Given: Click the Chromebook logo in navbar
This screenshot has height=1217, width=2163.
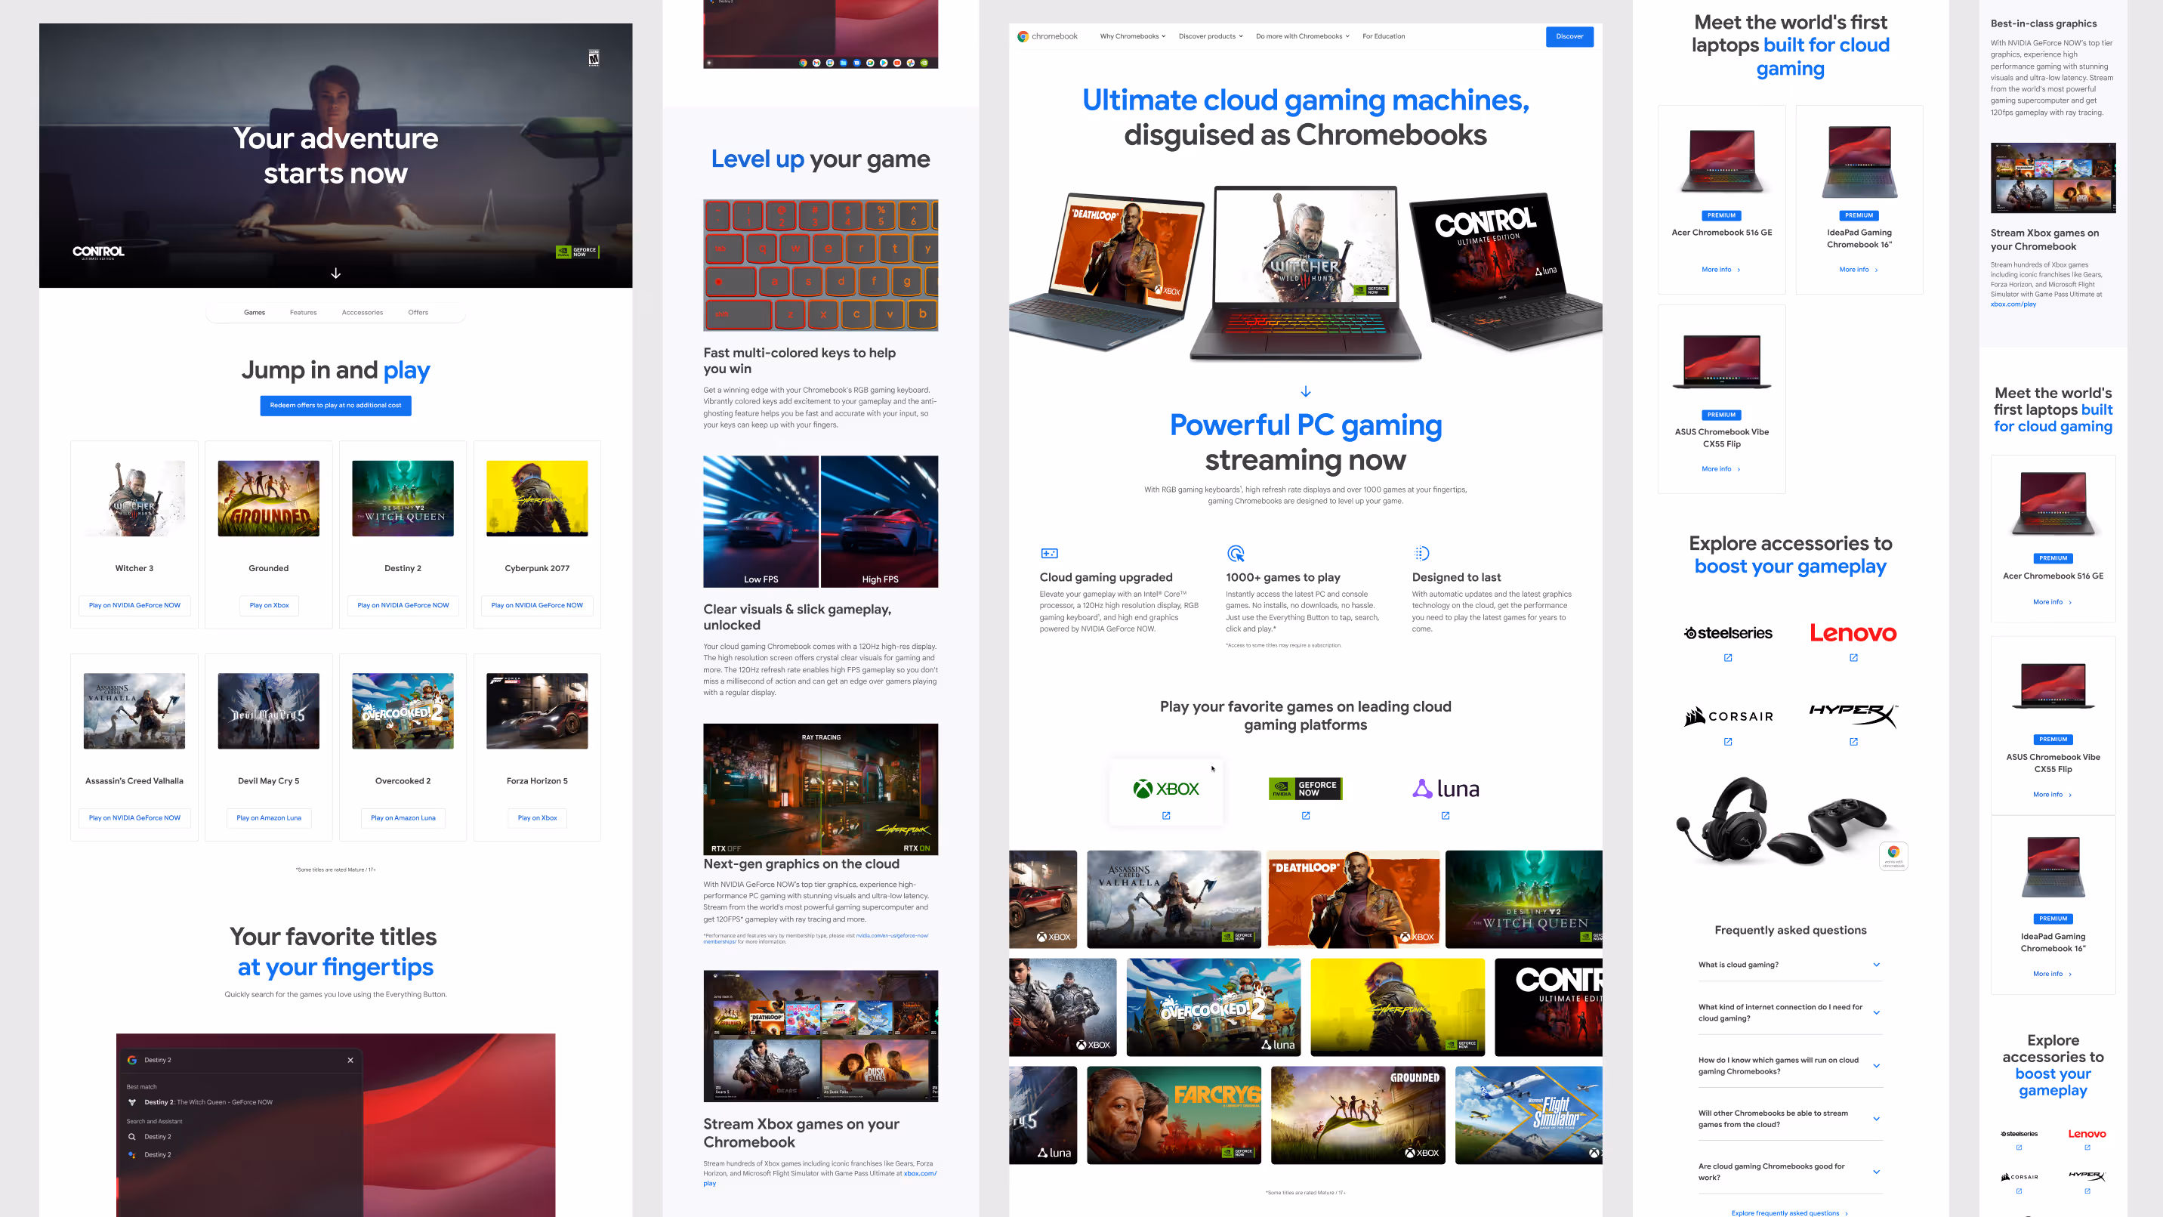Looking at the screenshot, I should pyautogui.click(x=1047, y=36).
